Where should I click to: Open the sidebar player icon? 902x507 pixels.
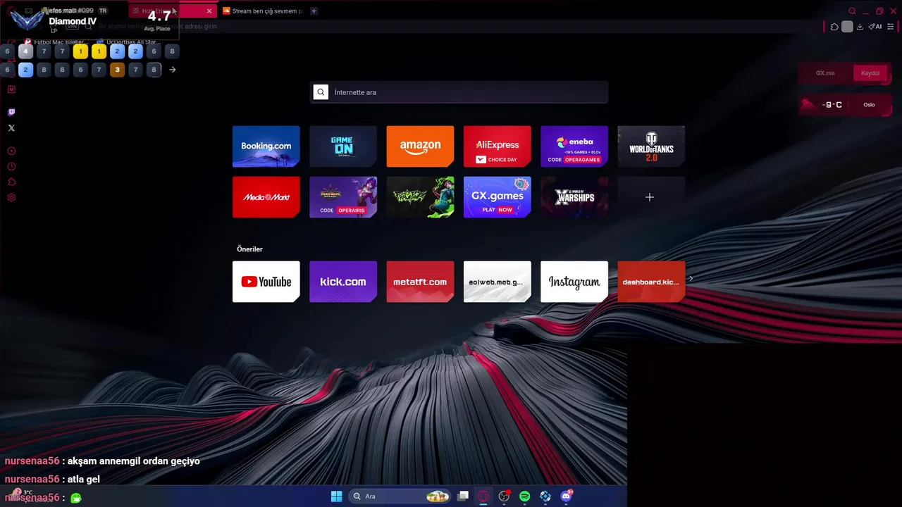tap(11, 151)
